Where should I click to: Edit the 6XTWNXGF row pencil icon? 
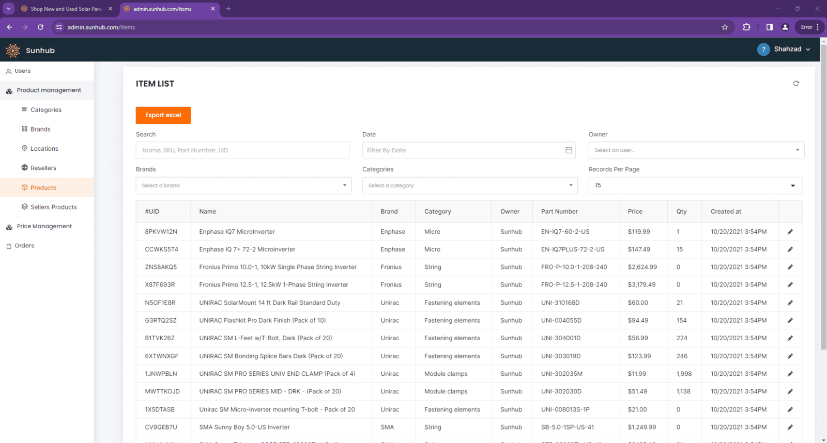point(790,356)
